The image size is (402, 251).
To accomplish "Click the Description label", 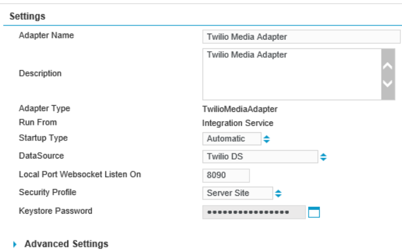I will 40,74.
